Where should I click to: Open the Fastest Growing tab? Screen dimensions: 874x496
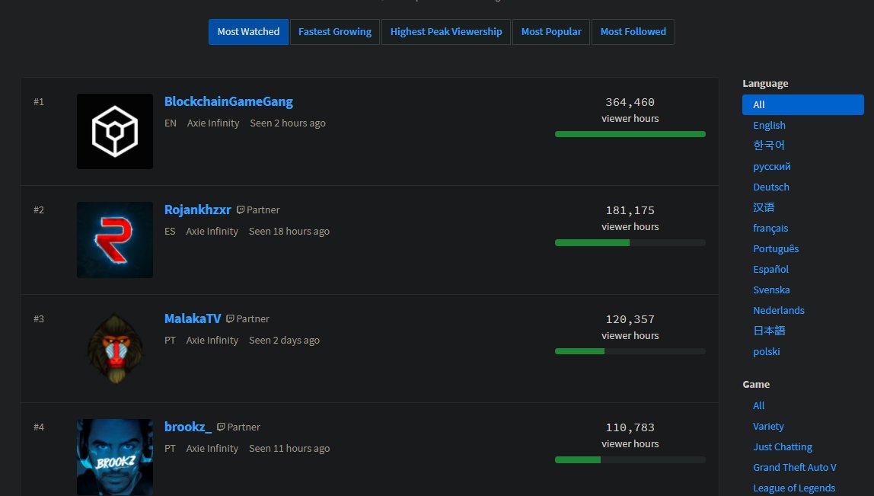[334, 32]
